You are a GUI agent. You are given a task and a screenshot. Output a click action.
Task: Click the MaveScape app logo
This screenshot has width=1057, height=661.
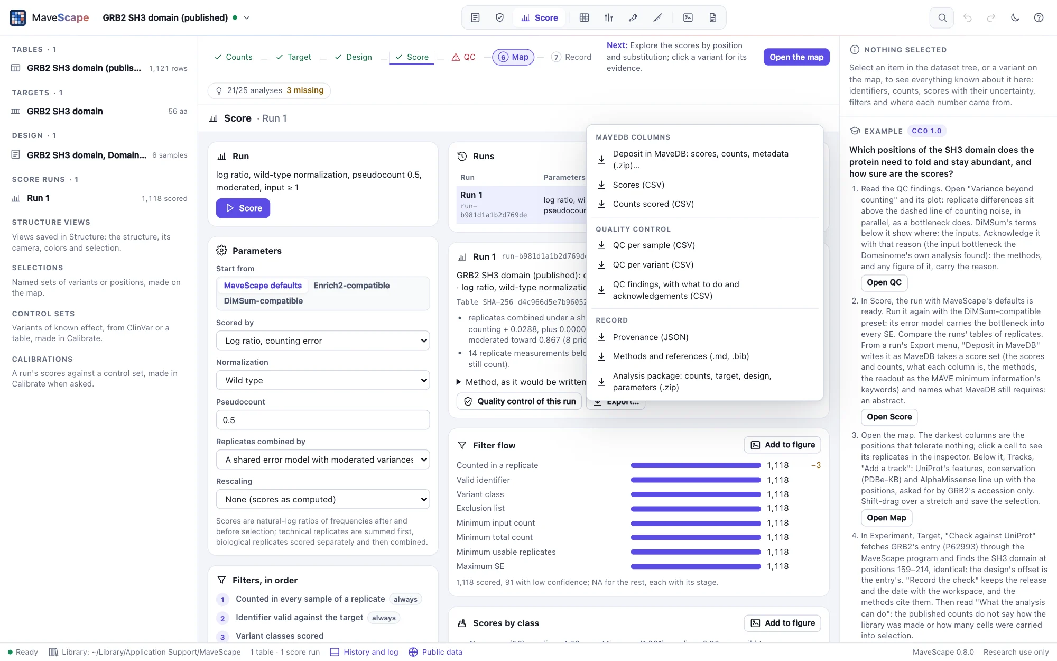tap(18, 17)
